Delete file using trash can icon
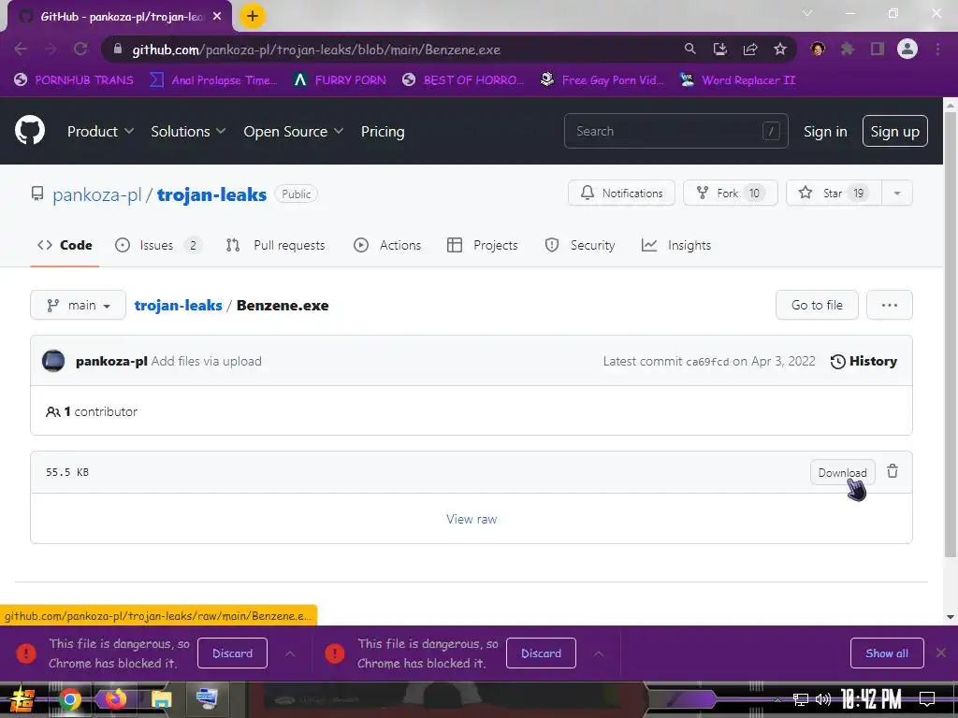958x718 pixels. (893, 471)
